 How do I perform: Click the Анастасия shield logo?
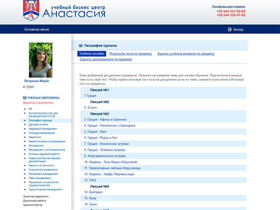[32, 10]
